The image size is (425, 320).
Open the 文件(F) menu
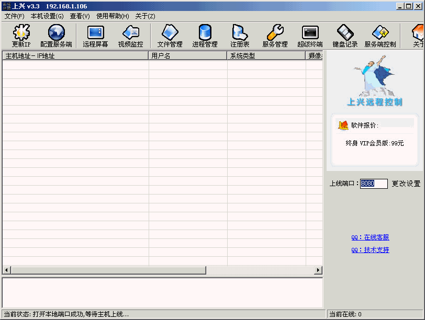pos(14,16)
